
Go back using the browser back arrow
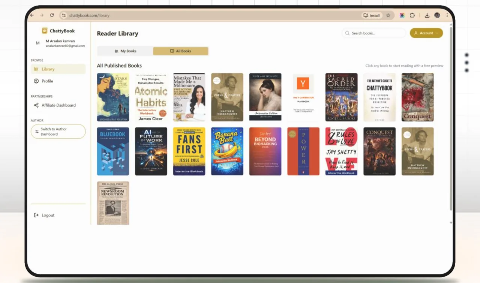click(32, 15)
